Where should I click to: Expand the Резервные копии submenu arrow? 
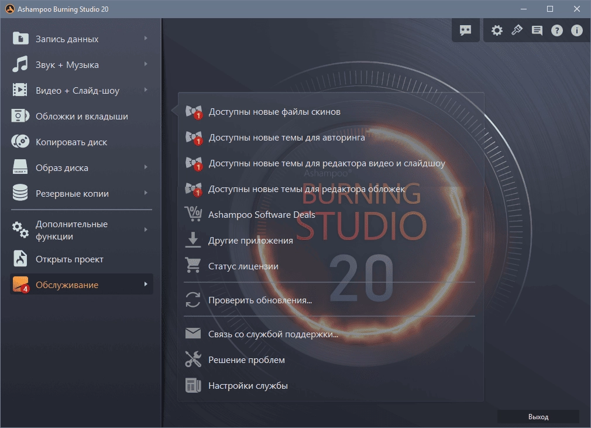click(x=146, y=193)
